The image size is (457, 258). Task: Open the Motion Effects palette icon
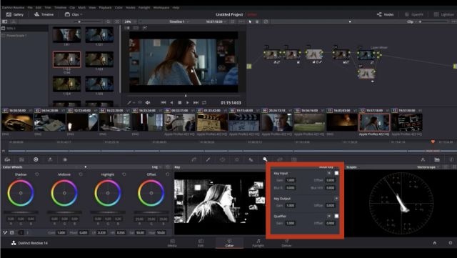pyautogui.click(x=65, y=159)
